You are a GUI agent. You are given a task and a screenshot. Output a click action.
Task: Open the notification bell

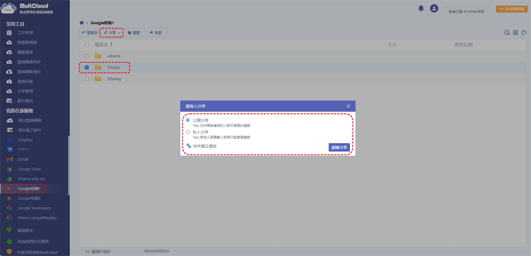[x=421, y=8]
